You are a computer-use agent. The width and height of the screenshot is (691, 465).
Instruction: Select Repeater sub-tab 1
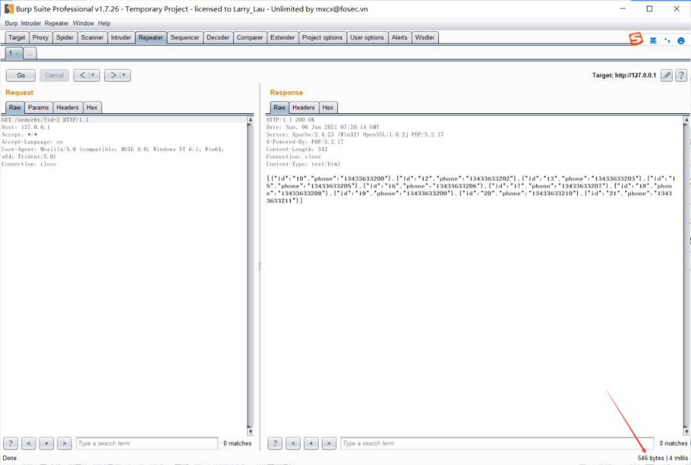coord(11,53)
